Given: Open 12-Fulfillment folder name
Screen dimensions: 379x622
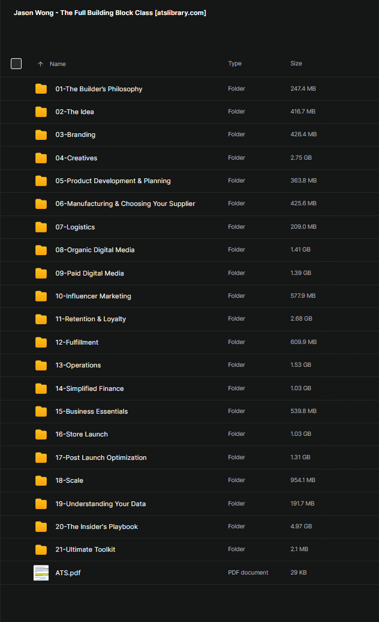Looking at the screenshot, I should point(77,342).
